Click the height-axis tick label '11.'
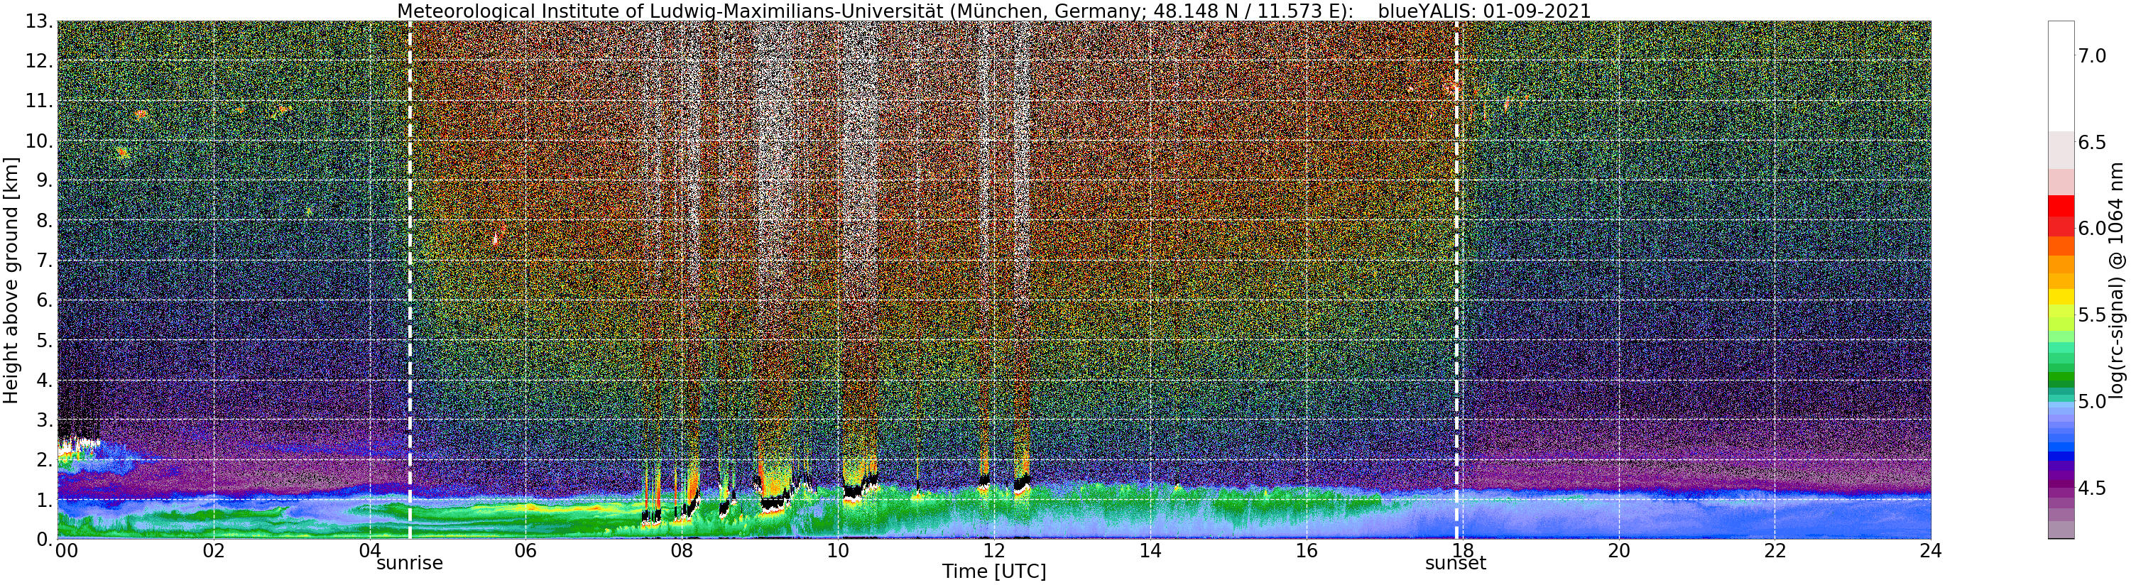This screenshot has width=2131, height=585. pos(38,101)
